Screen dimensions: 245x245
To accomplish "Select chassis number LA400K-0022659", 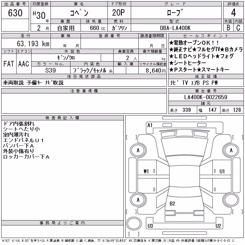I will point(205,97).
